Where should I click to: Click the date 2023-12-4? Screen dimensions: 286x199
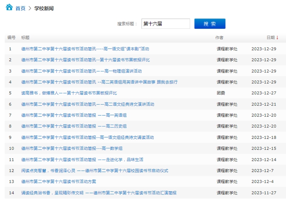(x=262, y=181)
